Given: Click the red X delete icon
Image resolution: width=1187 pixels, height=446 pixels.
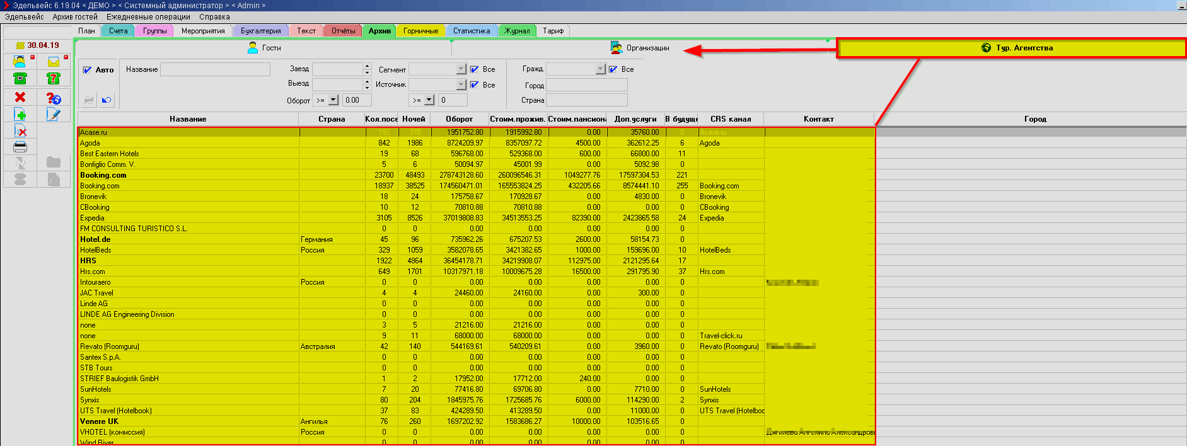Looking at the screenshot, I should point(20,97).
